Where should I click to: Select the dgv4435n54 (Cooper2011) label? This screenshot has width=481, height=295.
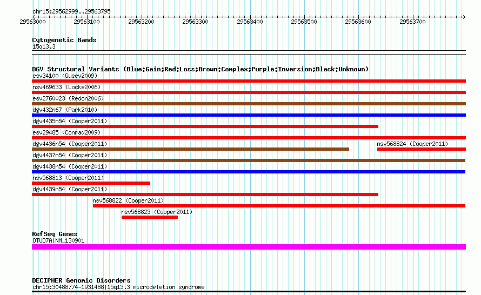[x=70, y=121]
